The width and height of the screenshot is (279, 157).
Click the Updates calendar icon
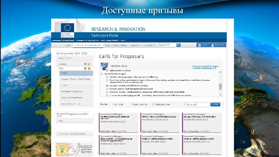(85, 64)
